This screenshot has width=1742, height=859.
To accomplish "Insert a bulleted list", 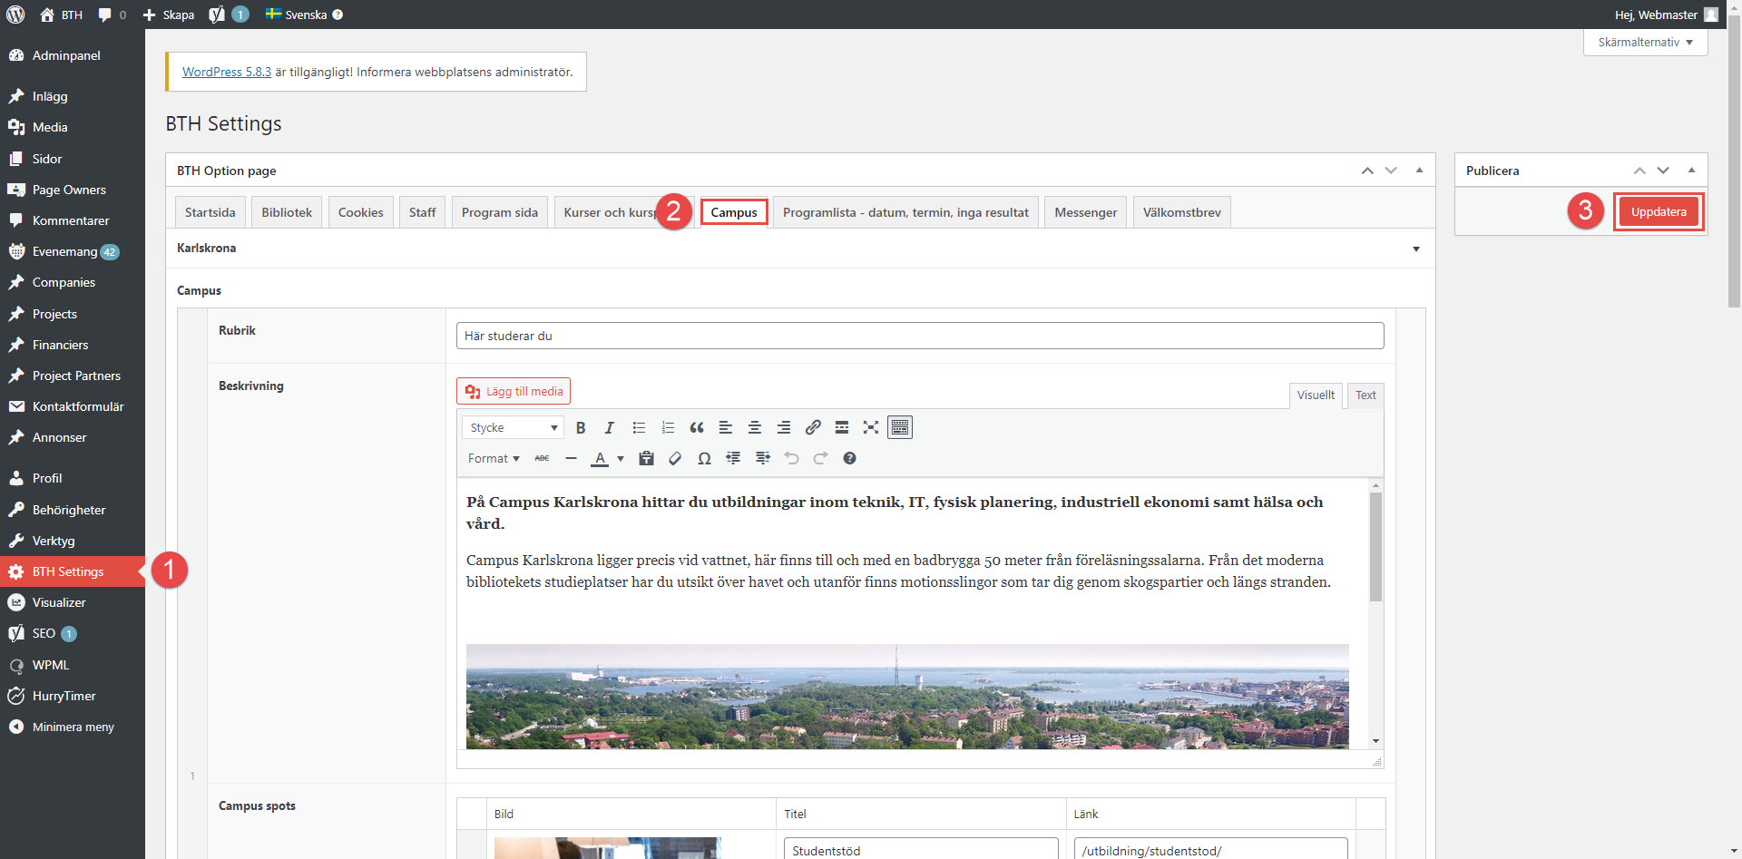I will 639,427.
